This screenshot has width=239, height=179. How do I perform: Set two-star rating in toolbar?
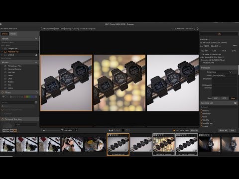coord(112,130)
